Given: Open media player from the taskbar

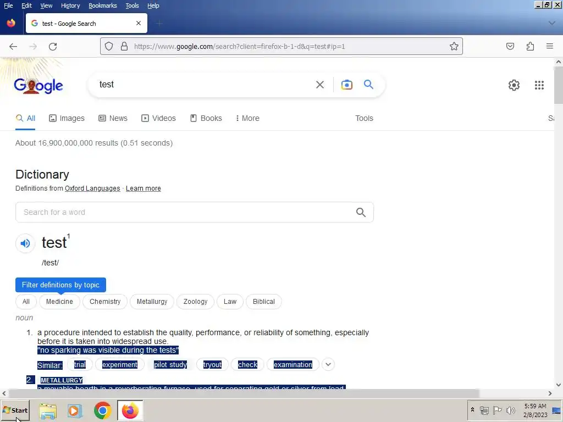Looking at the screenshot, I should point(75,410).
